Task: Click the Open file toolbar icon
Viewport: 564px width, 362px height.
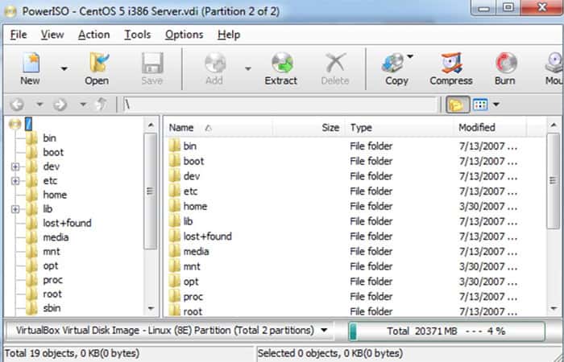Action: [x=97, y=63]
